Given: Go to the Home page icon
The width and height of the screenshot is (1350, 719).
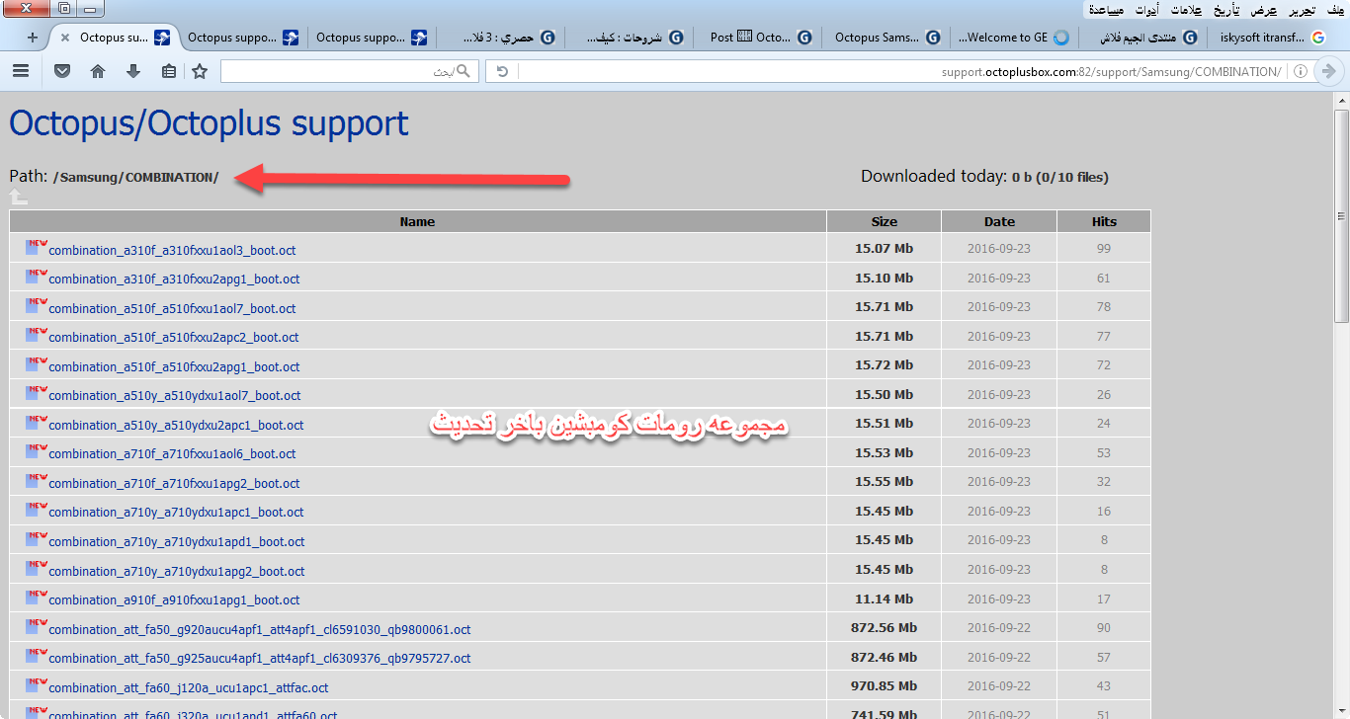Looking at the screenshot, I should (97, 71).
